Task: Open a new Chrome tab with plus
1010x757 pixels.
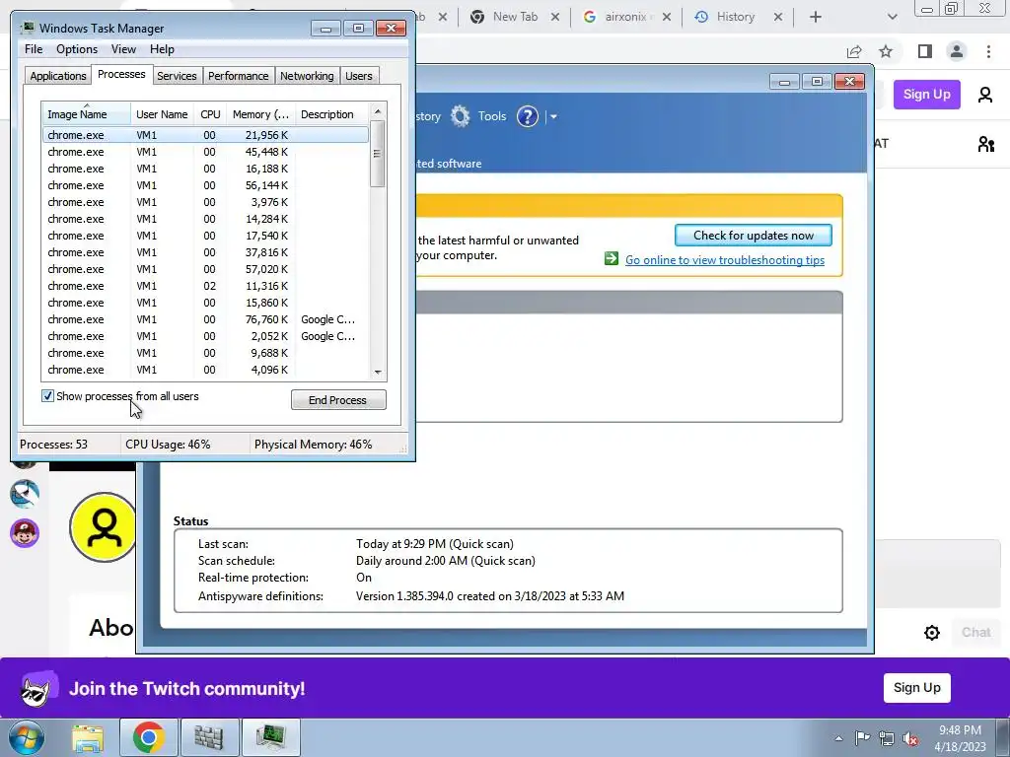Action: (x=816, y=17)
